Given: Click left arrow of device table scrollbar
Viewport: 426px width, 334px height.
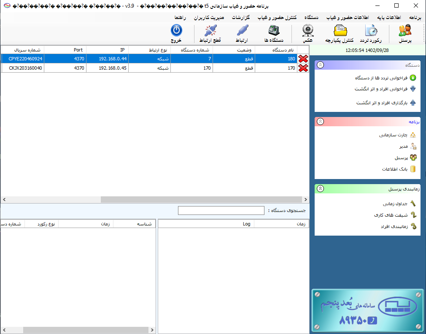Looking at the screenshot, I should (x=4, y=200).
